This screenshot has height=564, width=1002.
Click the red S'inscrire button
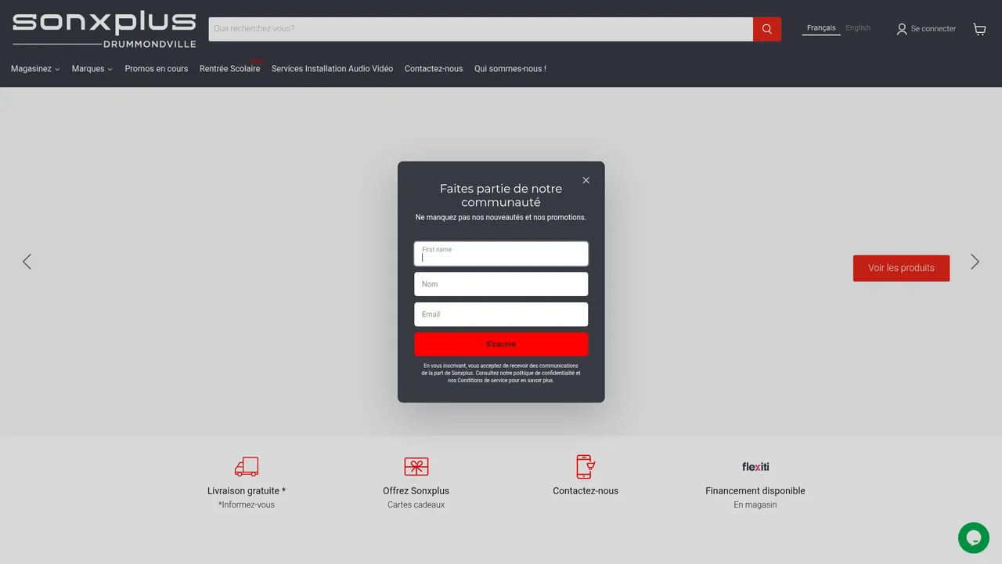501,345
